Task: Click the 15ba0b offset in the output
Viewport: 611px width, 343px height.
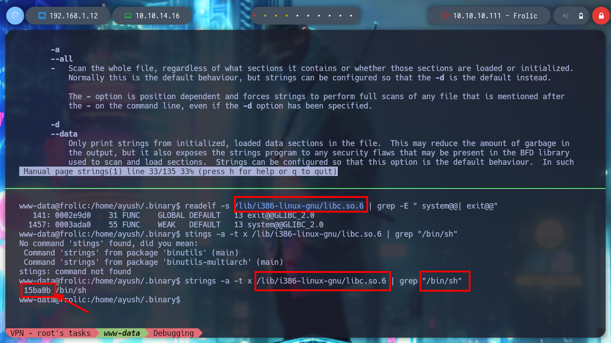Action: pyautogui.click(x=37, y=290)
